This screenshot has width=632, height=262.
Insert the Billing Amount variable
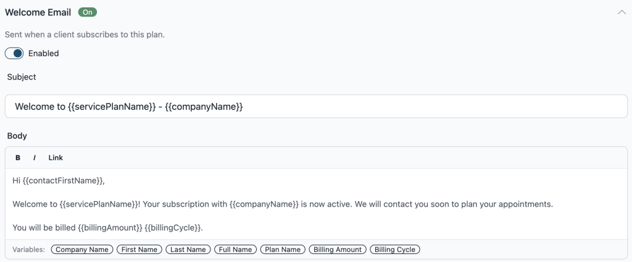(x=338, y=250)
